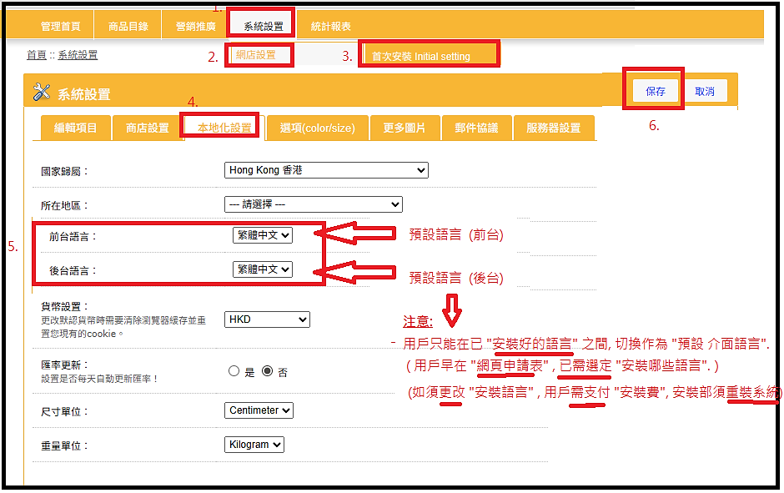Click the wrench tools icon beside 系統設置

point(42,93)
